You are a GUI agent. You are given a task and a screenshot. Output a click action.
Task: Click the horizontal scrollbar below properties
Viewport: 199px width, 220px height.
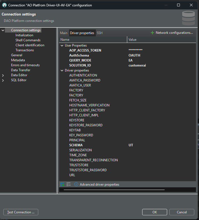point(114,190)
